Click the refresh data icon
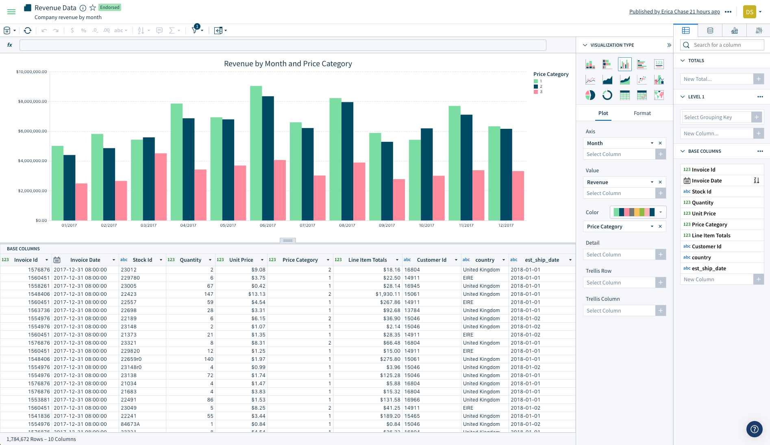This screenshot has height=445, width=770. pos(27,30)
